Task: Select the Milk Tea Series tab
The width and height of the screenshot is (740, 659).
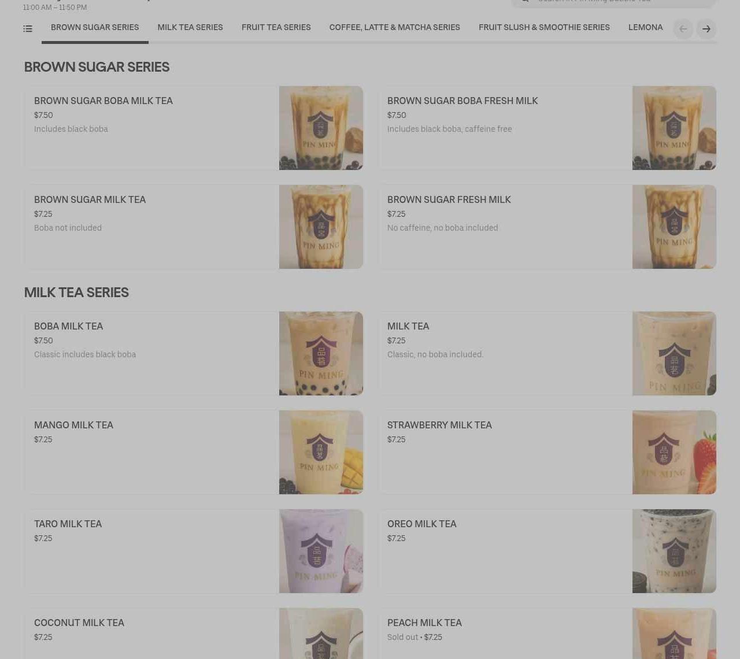Action: point(190,28)
